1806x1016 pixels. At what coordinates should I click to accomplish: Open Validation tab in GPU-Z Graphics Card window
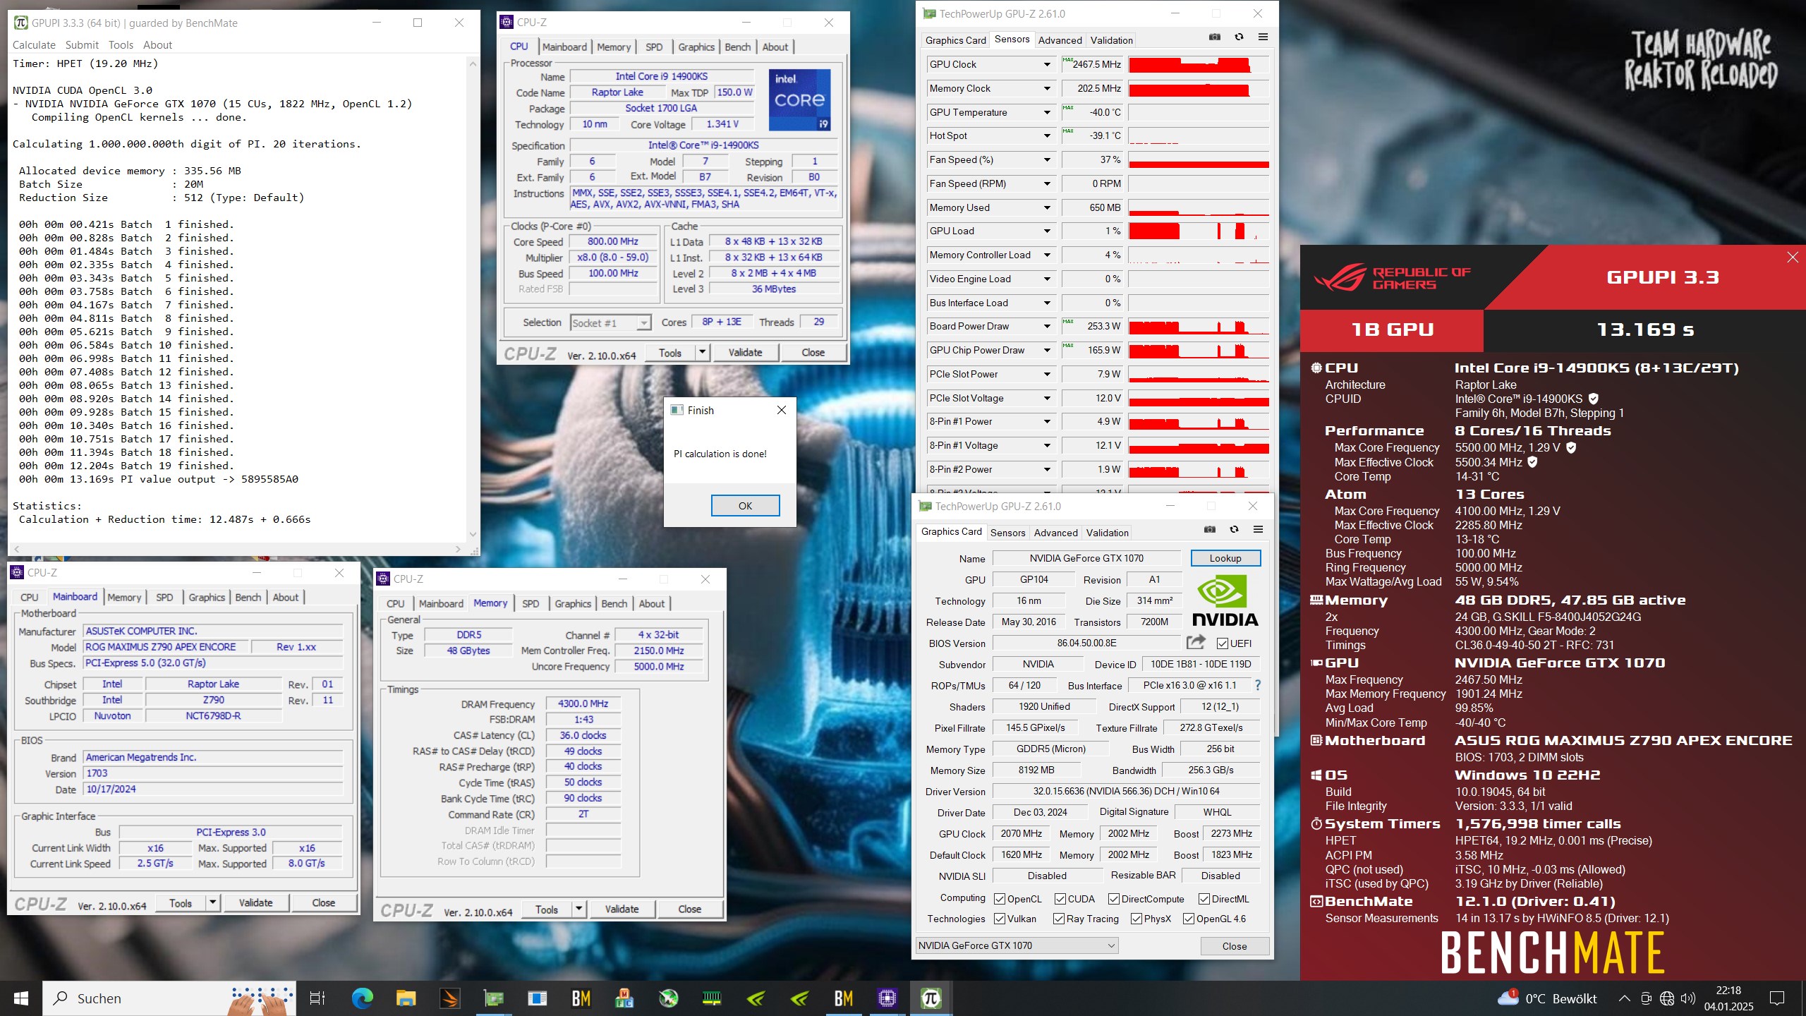(x=1107, y=533)
